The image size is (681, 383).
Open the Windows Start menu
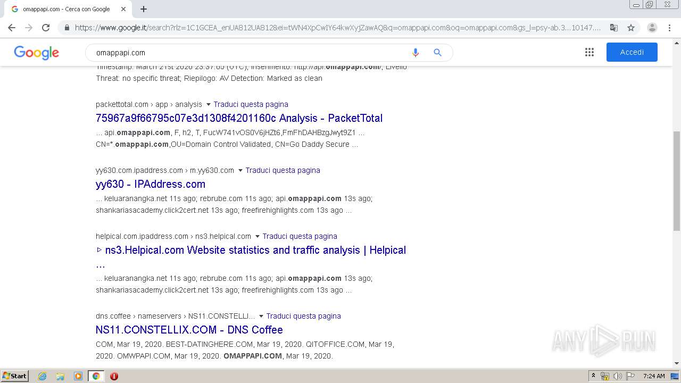pyautogui.click(x=15, y=376)
